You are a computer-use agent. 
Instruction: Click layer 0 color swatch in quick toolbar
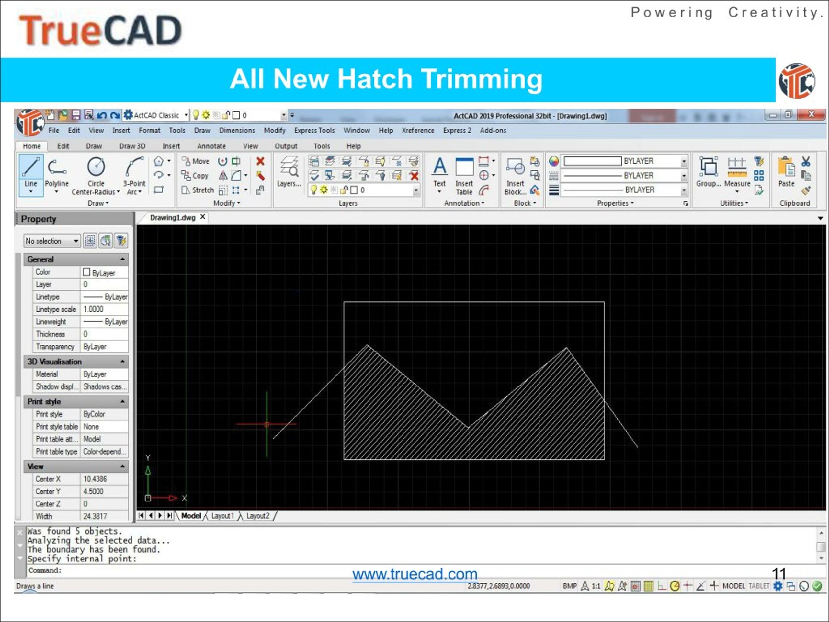(236, 115)
